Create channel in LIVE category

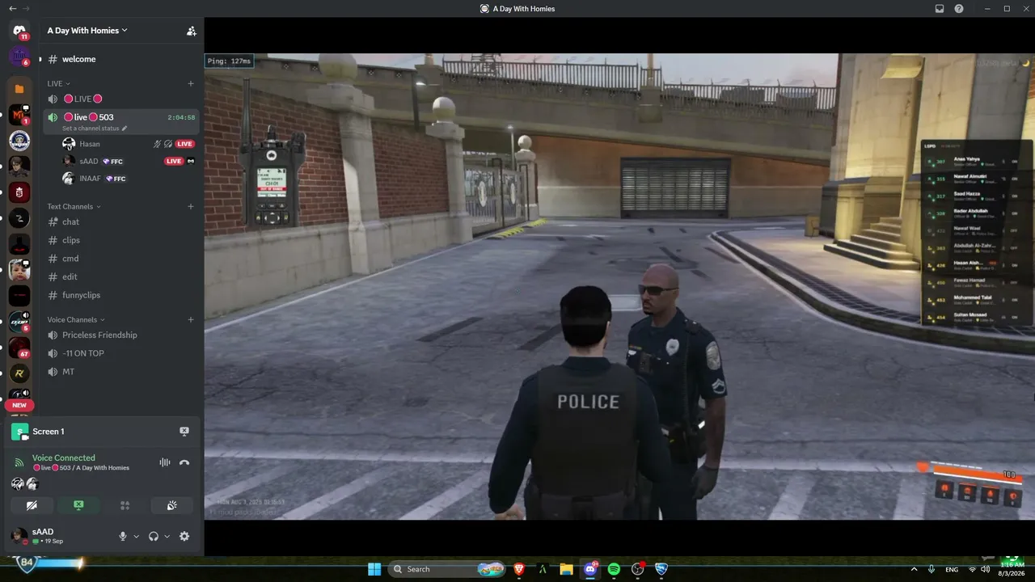click(191, 83)
